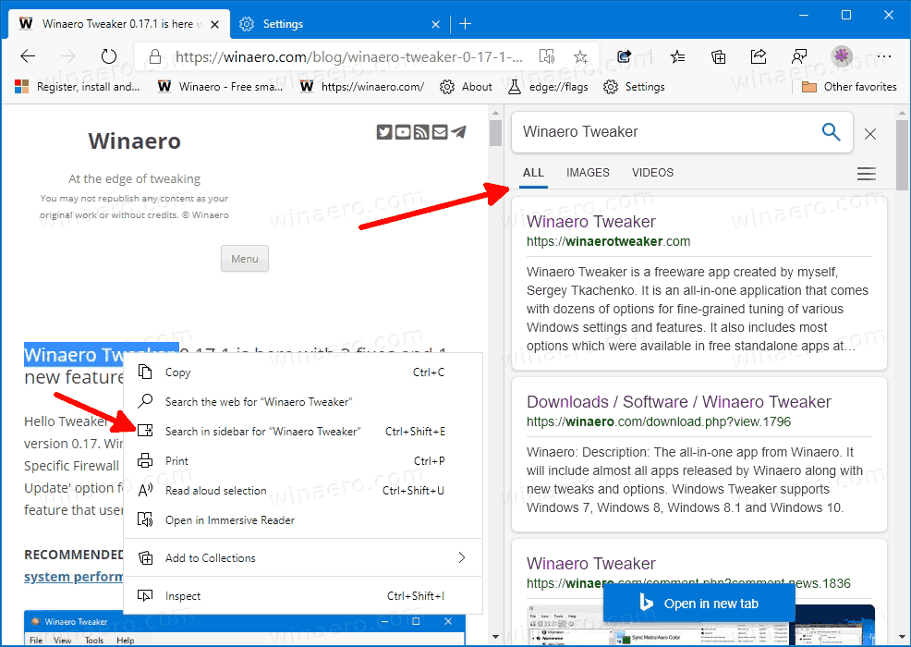Select the VIDEOS tab in sidebar
911x647 pixels.
(652, 173)
